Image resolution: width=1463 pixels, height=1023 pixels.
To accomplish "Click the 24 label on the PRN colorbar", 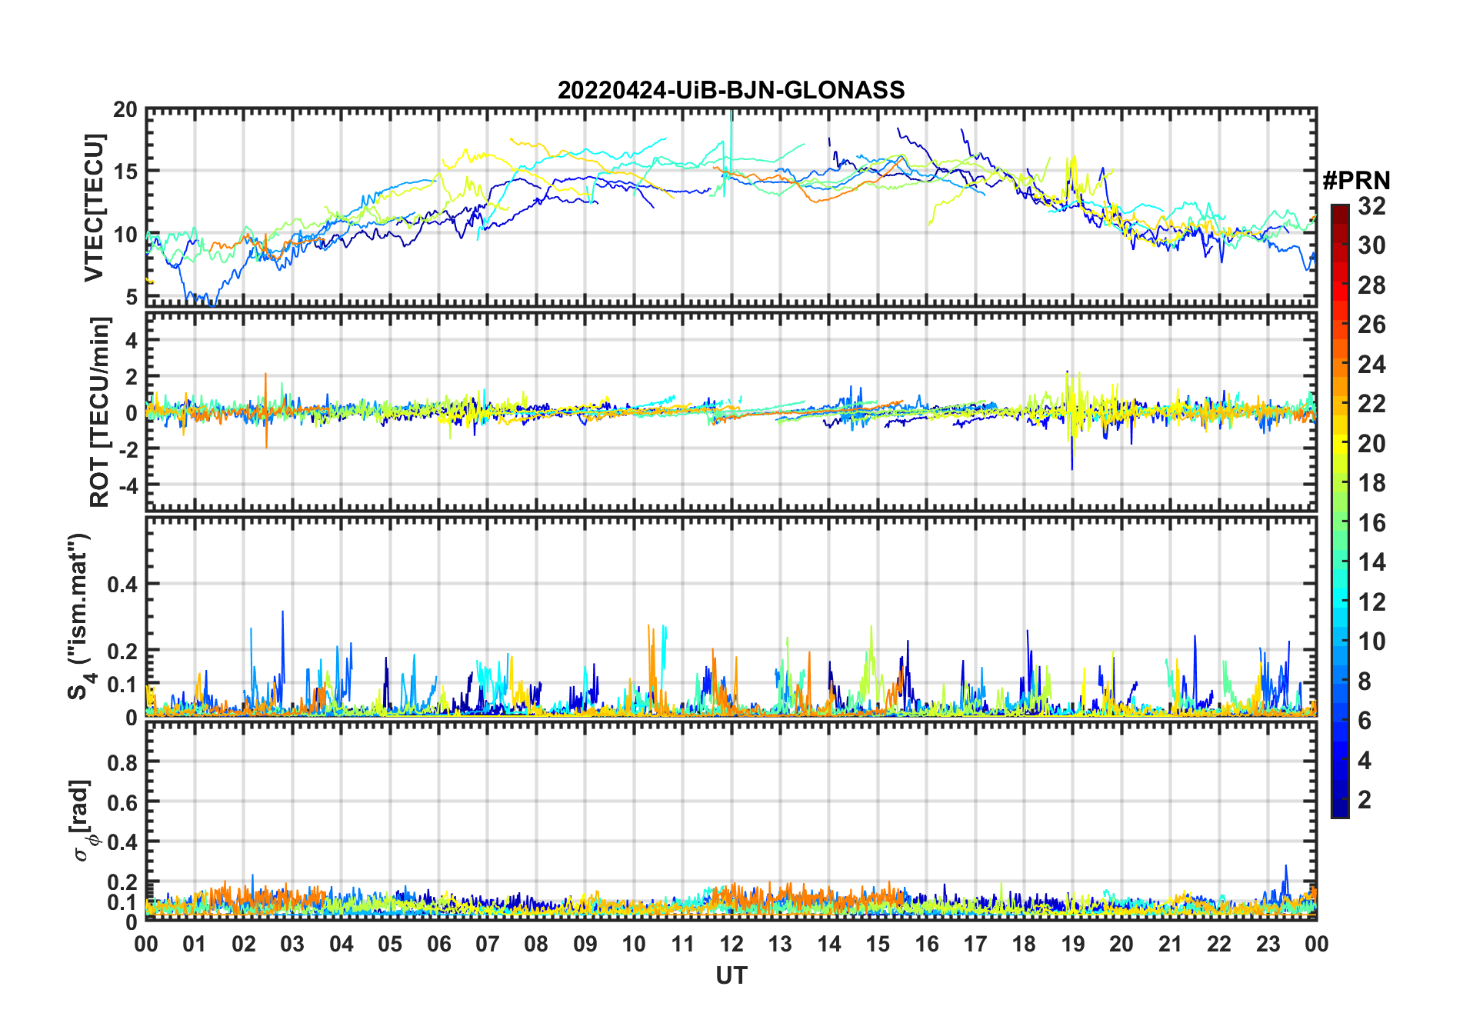I will coord(1371,364).
